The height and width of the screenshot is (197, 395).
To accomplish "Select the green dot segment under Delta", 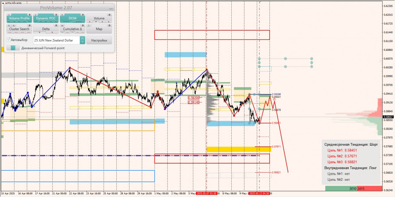I will coord(39,32).
